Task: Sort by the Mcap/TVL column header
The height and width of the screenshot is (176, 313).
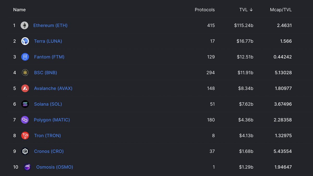Action: (281, 10)
